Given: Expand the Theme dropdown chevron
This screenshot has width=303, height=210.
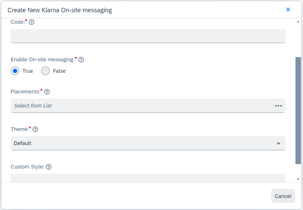Looking at the screenshot, I should [x=279, y=143].
